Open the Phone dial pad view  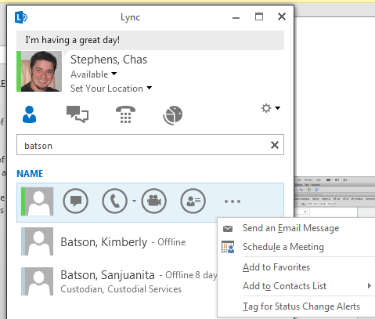click(125, 114)
